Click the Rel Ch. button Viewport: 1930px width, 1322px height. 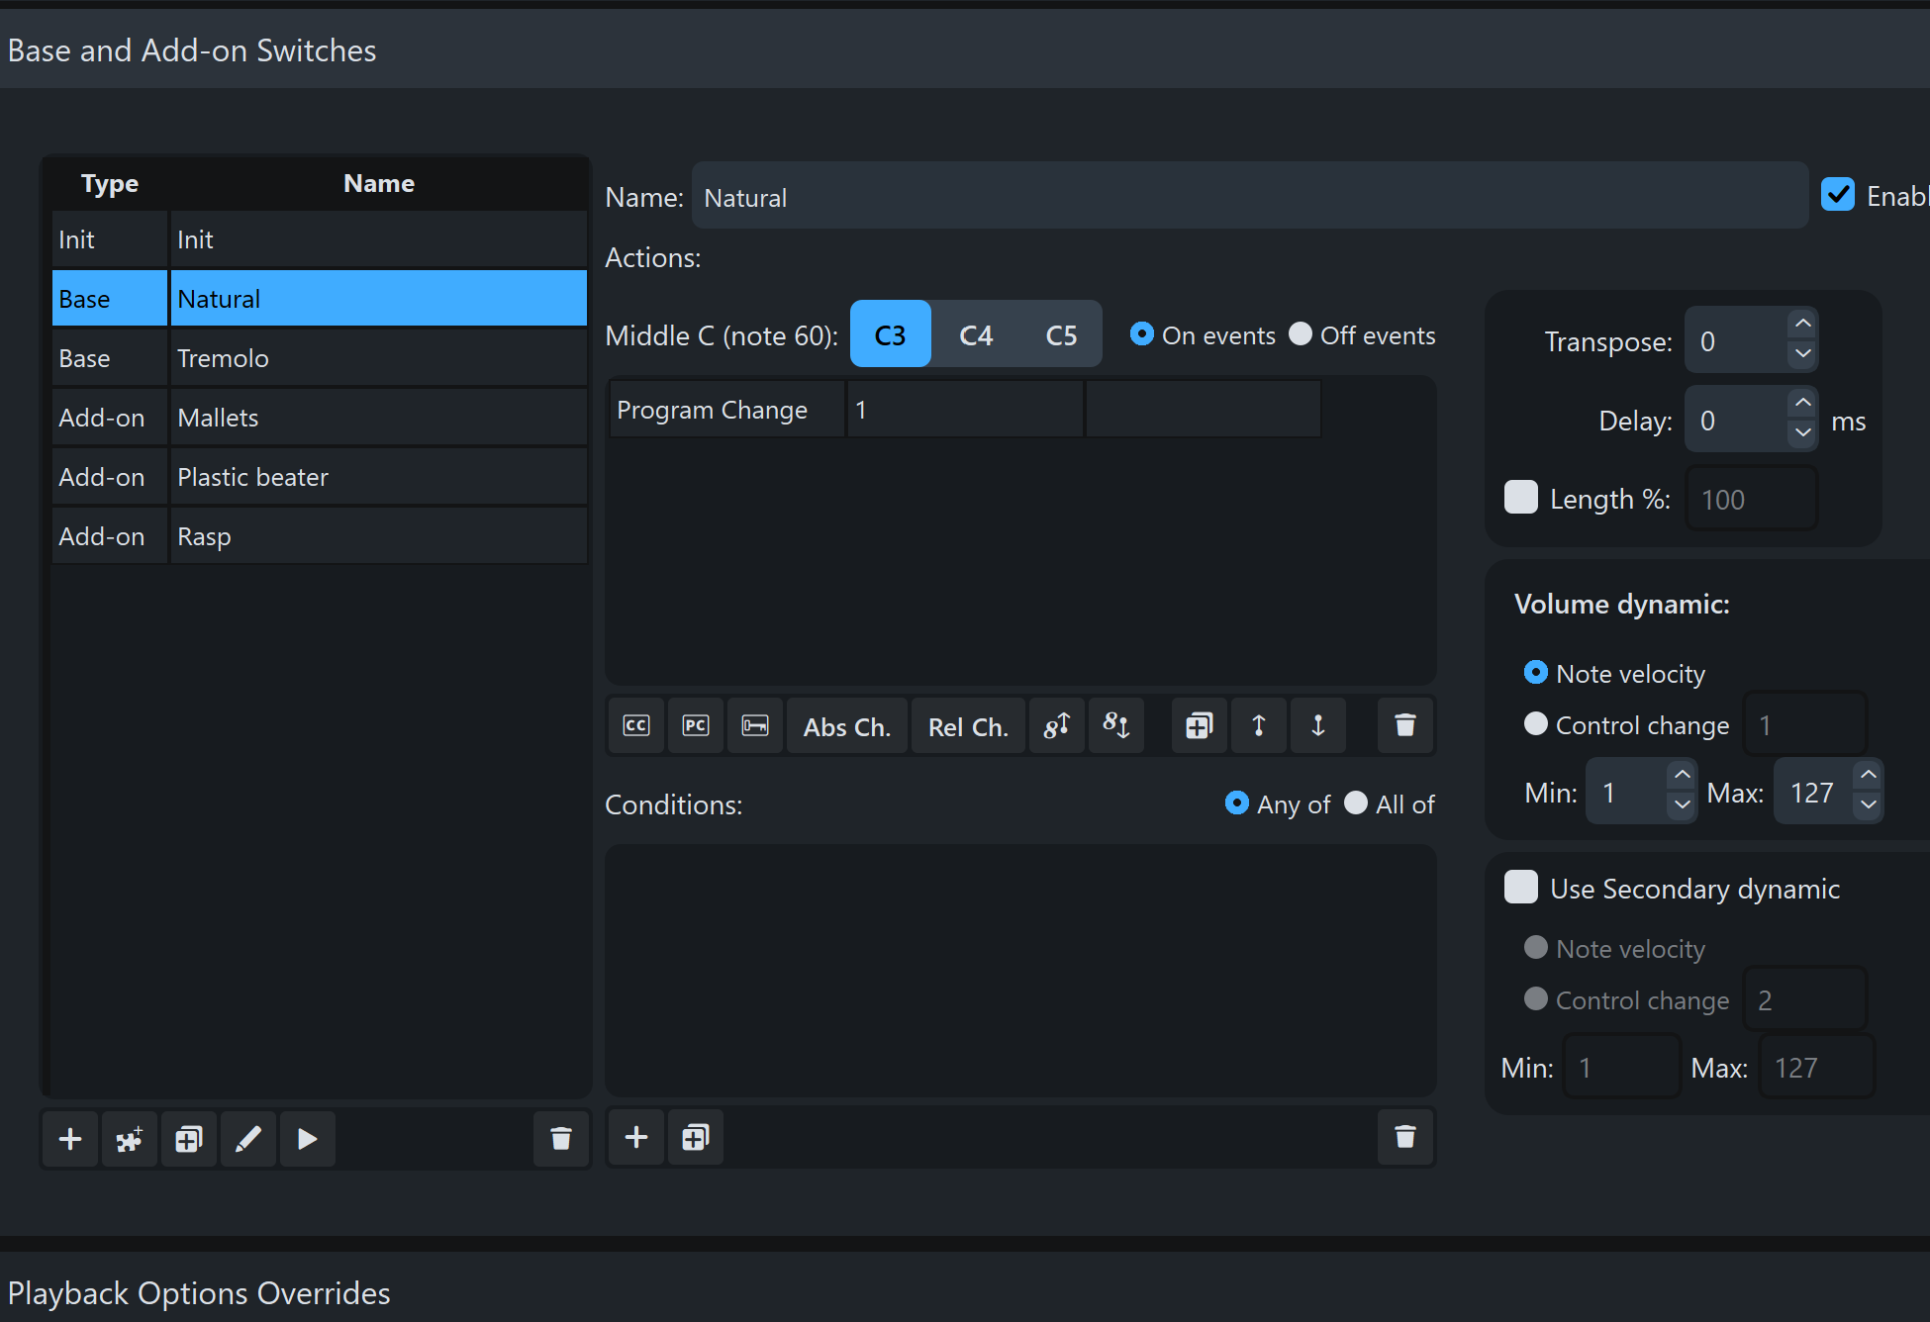click(967, 726)
